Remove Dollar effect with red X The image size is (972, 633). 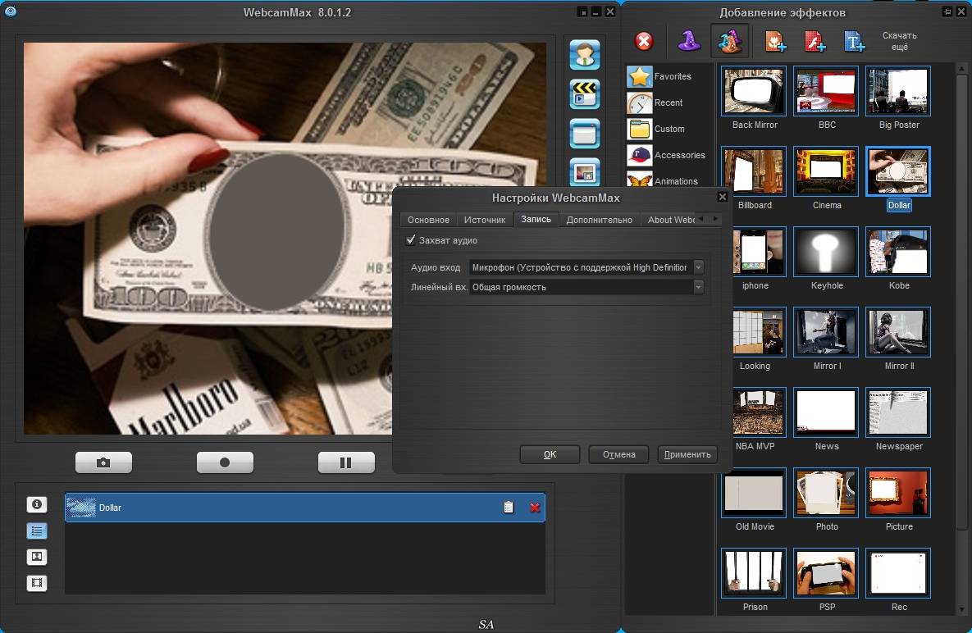tap(535, 508)
